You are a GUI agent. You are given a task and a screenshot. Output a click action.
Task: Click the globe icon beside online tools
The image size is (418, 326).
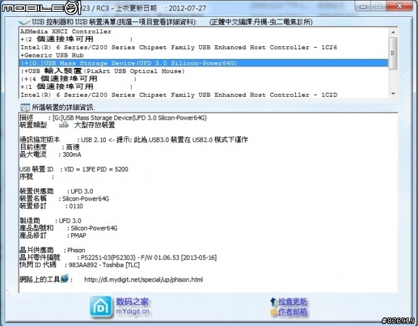tap(65, 278)
